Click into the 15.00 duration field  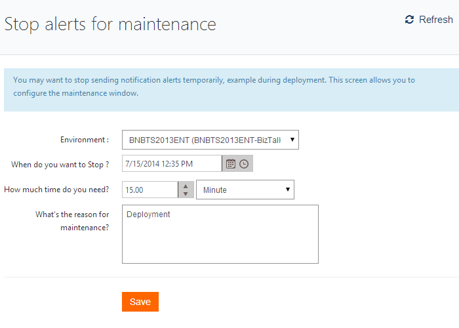[x=150, y=190]
